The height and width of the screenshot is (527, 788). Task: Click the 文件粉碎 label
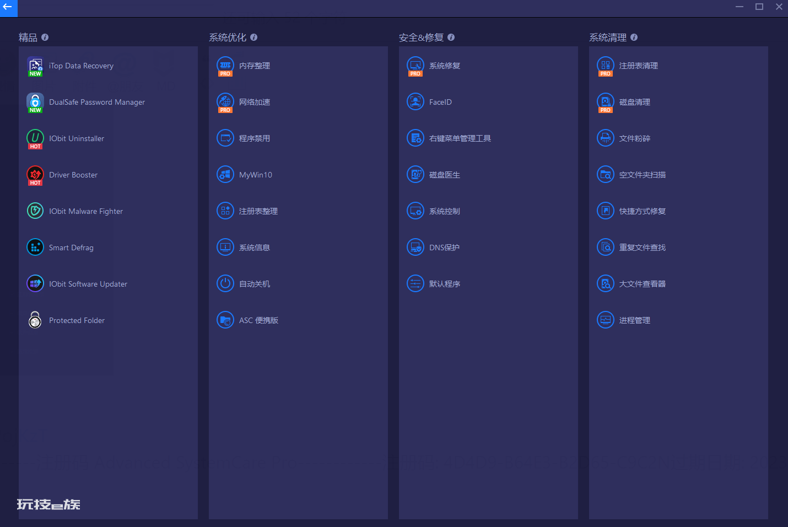635,138
